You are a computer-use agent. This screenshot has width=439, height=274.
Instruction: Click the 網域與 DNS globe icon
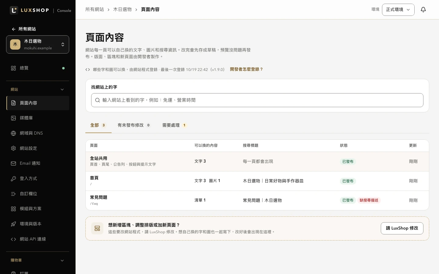tap(13, 133)
